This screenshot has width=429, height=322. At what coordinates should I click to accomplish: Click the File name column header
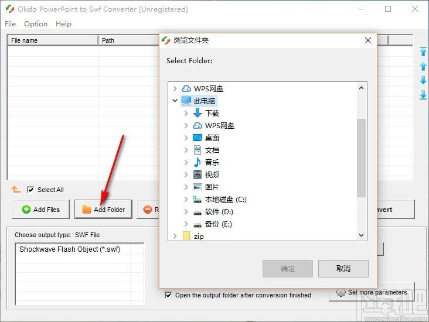point(53,40)
